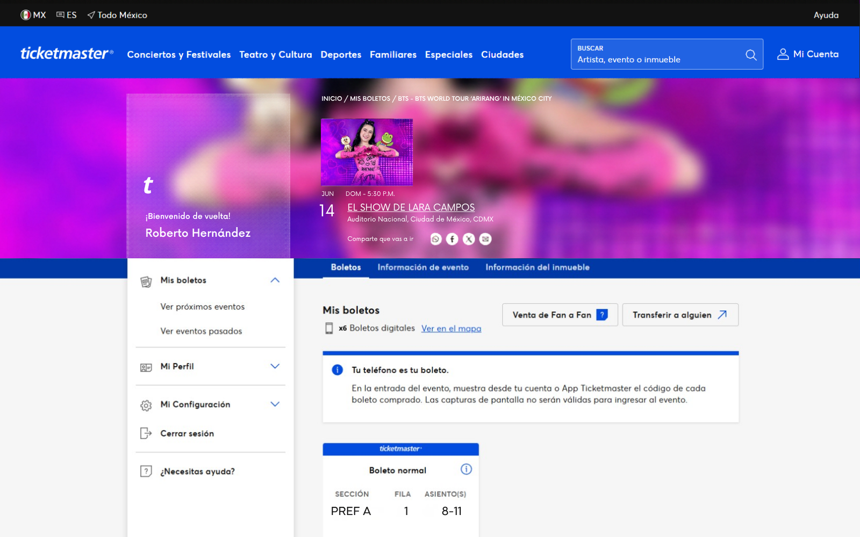
Task: Share the event on X icon
Action: coord(469,239)
